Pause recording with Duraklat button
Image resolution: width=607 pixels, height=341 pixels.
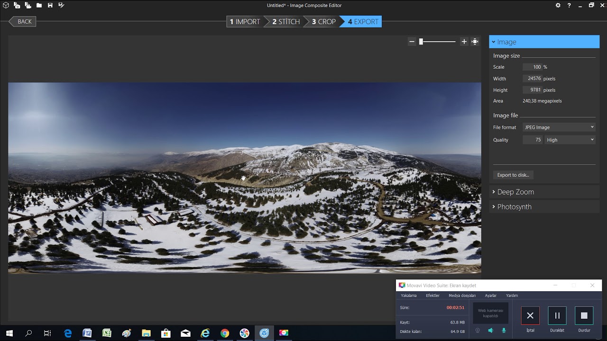coord(557,315)
